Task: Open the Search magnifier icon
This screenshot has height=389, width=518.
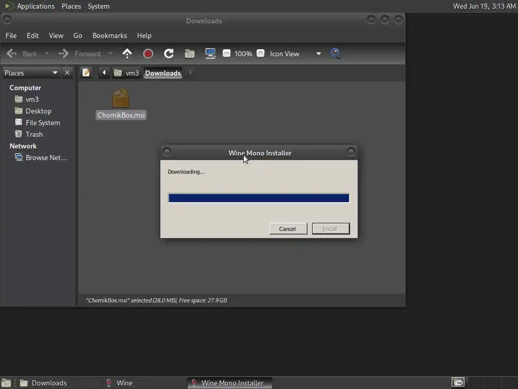Action: point(335,54)
